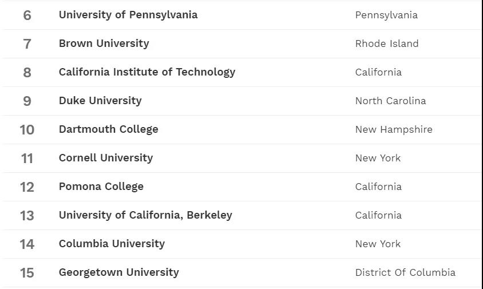483x289 pixels.
Task: Open the Pomona College entry
Action: tap(101, 187)
